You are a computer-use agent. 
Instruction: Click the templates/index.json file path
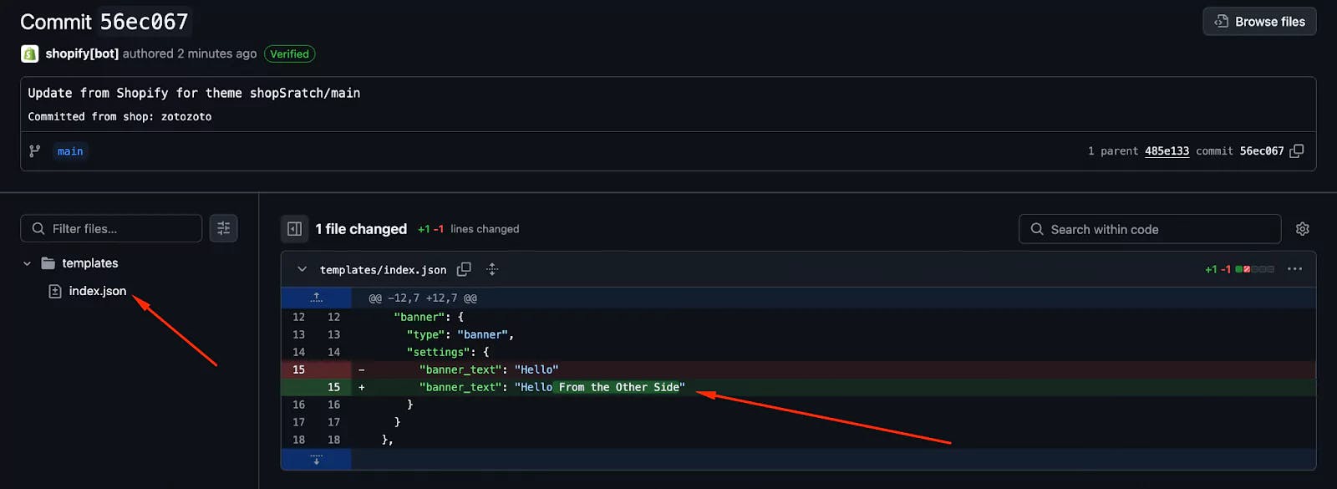(383, 270)
